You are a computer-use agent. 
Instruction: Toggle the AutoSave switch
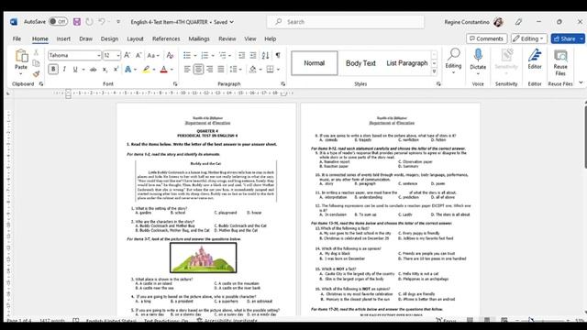click(x=58, y=22)
